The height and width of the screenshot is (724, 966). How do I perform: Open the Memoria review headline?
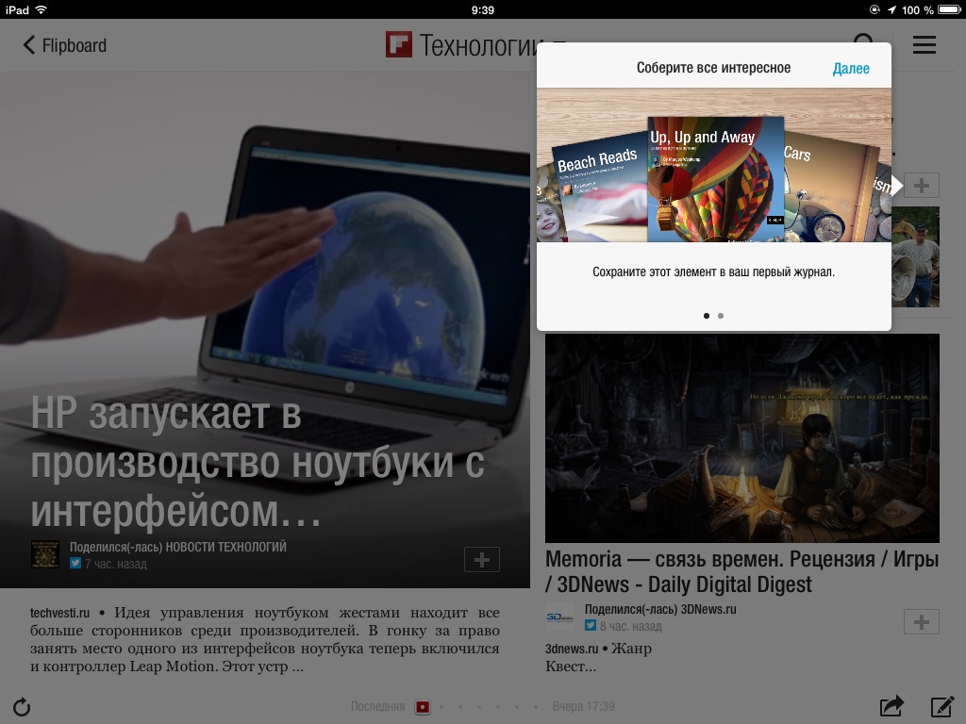click(741, 571)
